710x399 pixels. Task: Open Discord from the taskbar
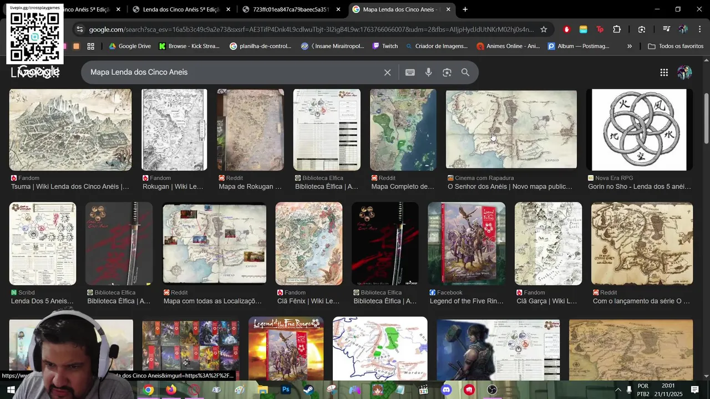(x=447, y=390)
